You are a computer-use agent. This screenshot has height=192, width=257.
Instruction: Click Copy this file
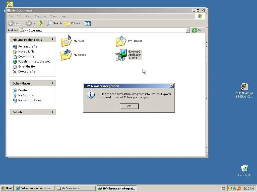click(26, 56)
